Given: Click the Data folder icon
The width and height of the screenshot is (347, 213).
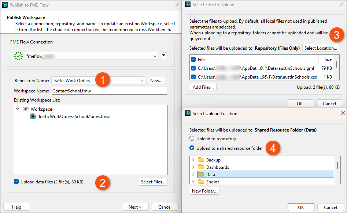Looking at the screenshot, I should [201, 174].
